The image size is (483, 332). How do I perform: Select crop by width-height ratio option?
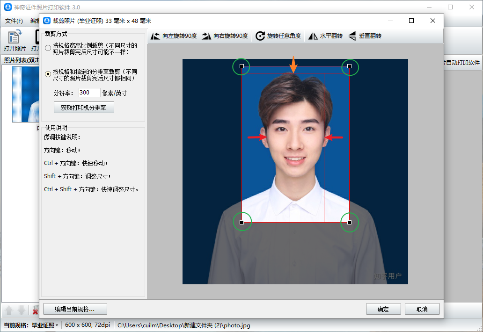tap(48, 48)
